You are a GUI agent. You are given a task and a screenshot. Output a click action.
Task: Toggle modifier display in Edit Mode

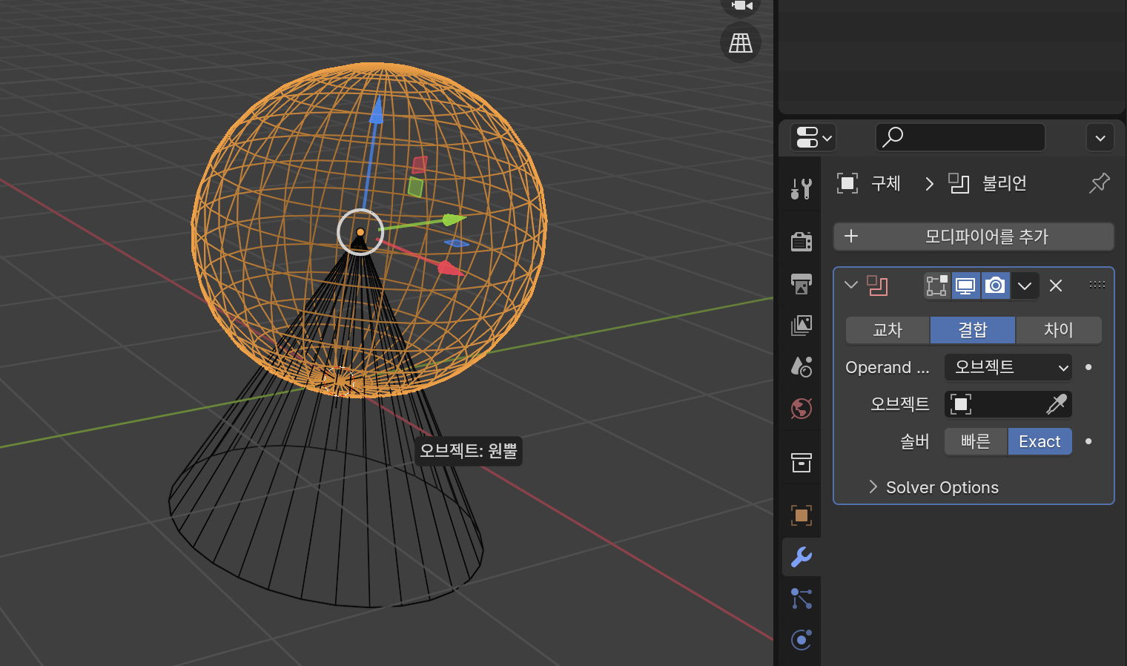click(x=937, y=286)
